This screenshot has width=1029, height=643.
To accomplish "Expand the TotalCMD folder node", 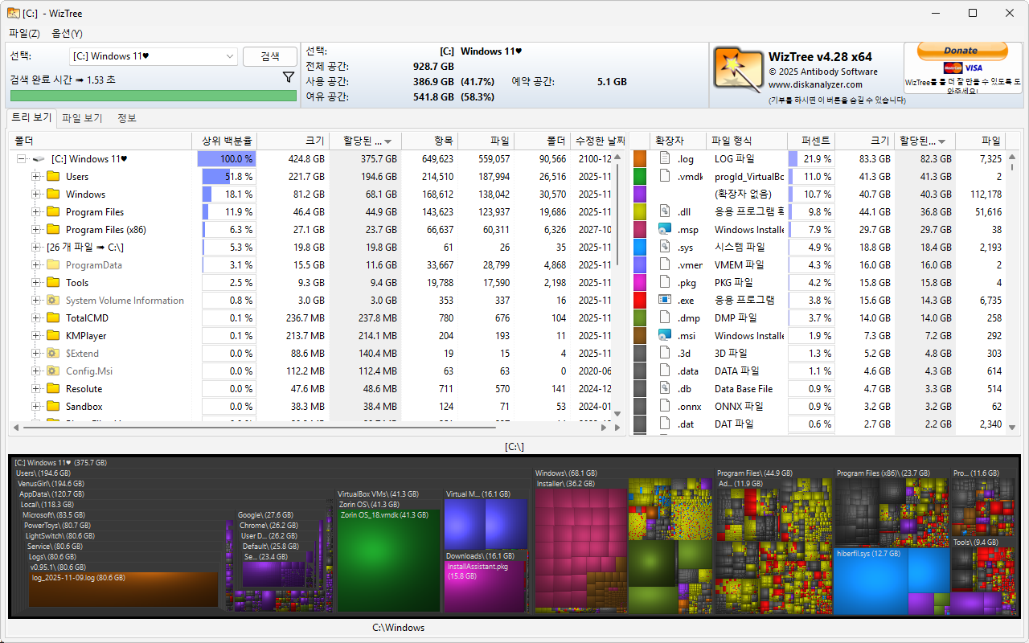I will click(36, 318).
